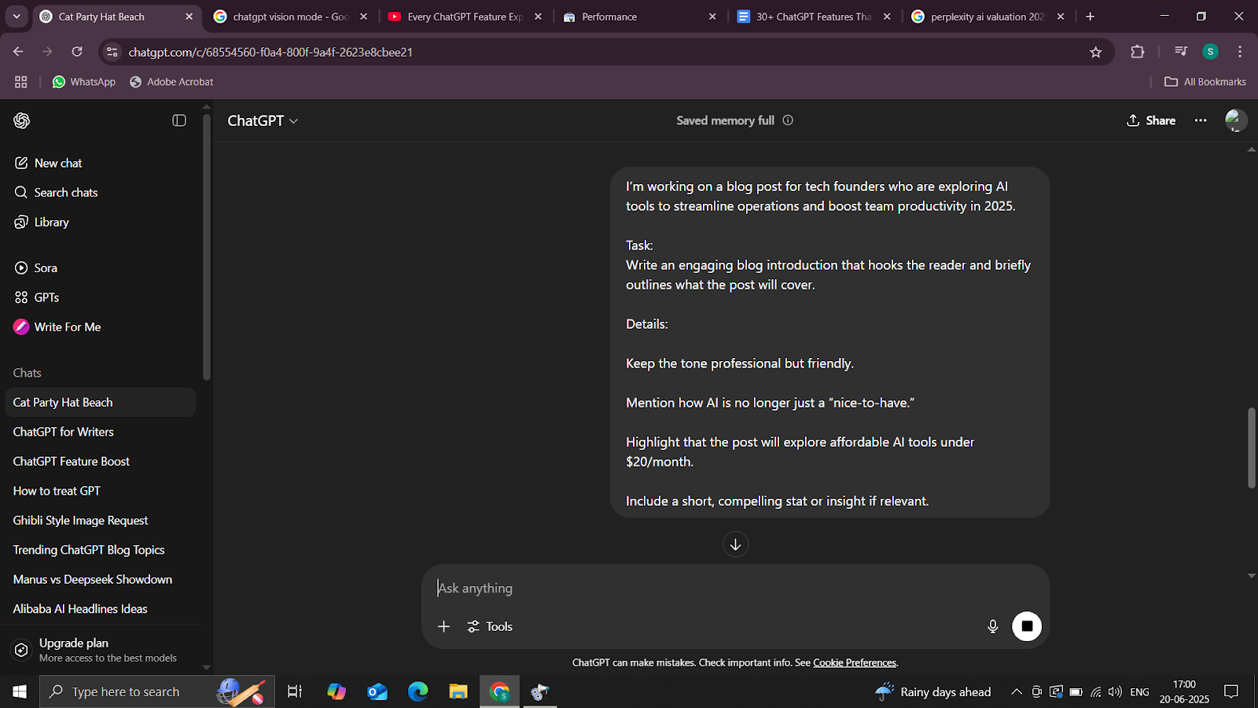The height and width of the screenshot is (708, 1258).
Task: Go forward with browser forward arrow
Action: (x=47, y=52)
